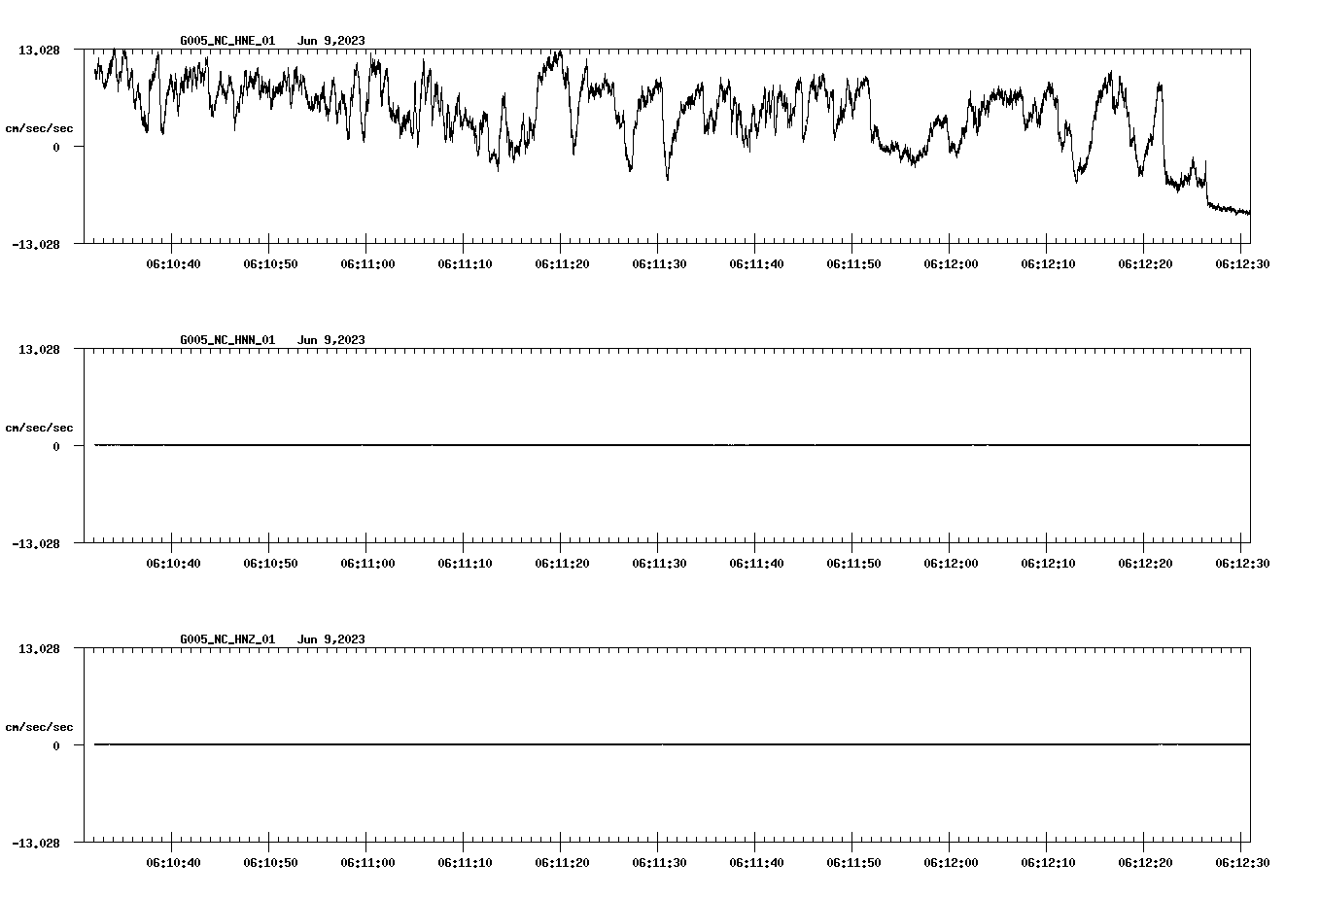This screenshot has height=898, width=1320.
Task: Select the Jun 9,2023 date beside HNN title
Action: [331, 340]
